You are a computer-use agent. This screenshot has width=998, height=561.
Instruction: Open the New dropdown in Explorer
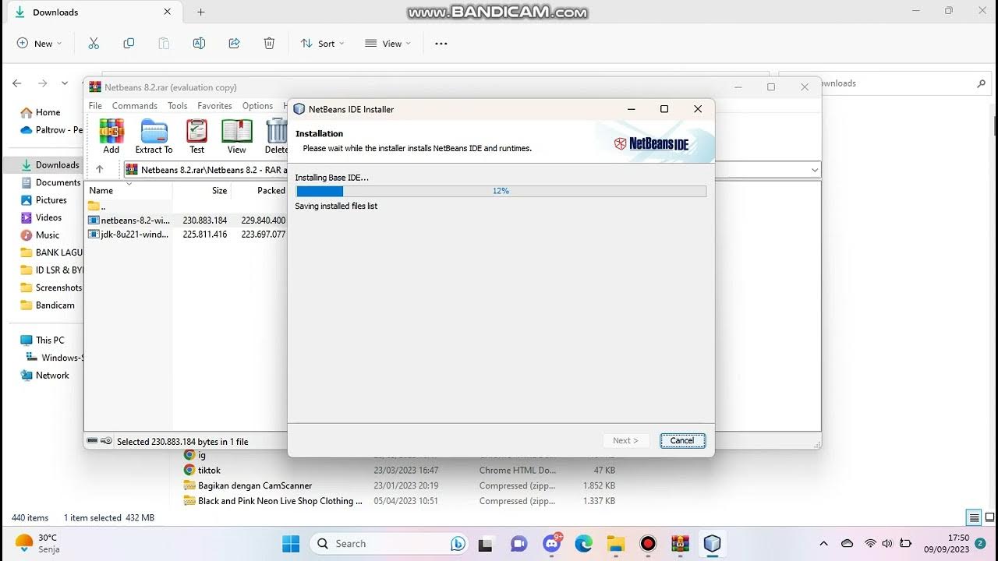coord(39,44)
